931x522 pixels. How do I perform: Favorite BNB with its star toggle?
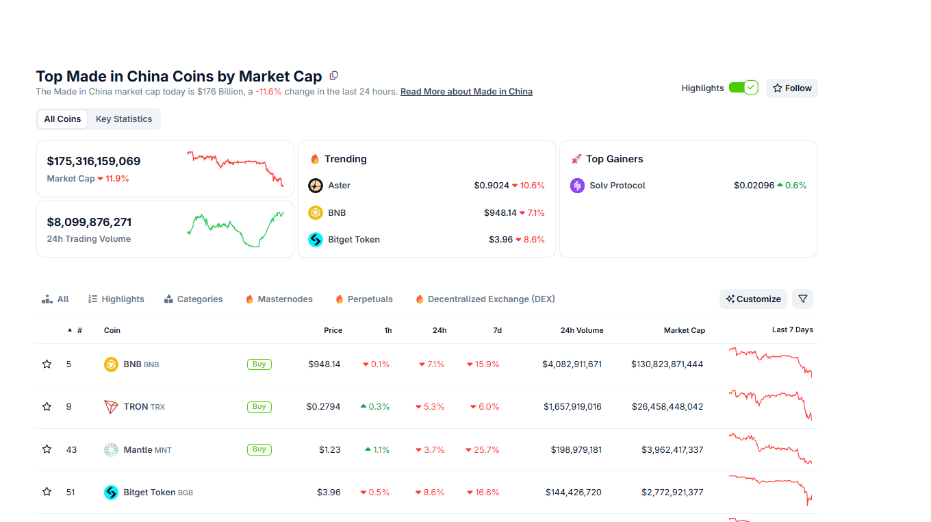point(47,364)
